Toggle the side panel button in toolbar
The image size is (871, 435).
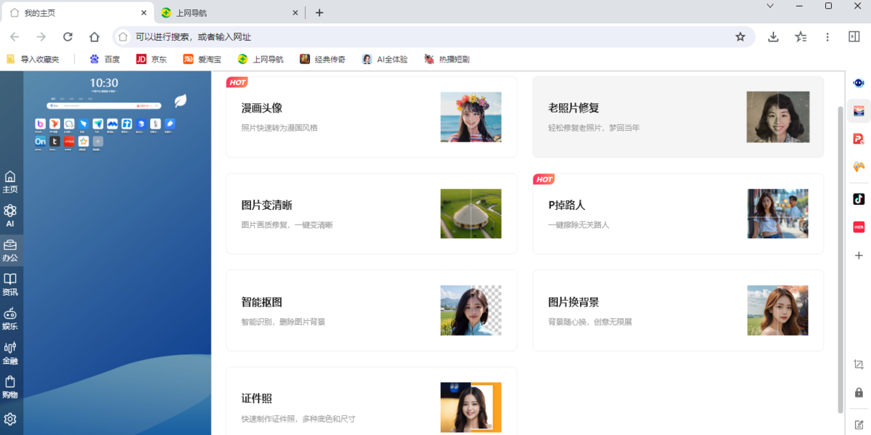854,37
